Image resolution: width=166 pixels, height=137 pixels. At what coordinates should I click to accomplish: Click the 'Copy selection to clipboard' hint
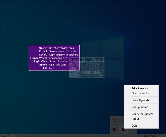tap(64, 54)
